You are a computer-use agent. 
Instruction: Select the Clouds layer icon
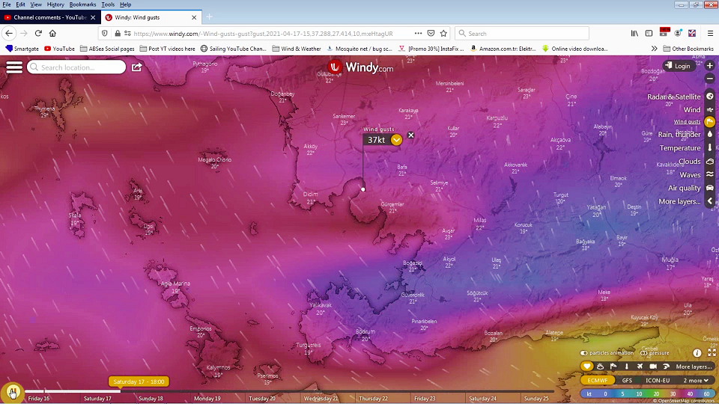click(x=710, y=162)
